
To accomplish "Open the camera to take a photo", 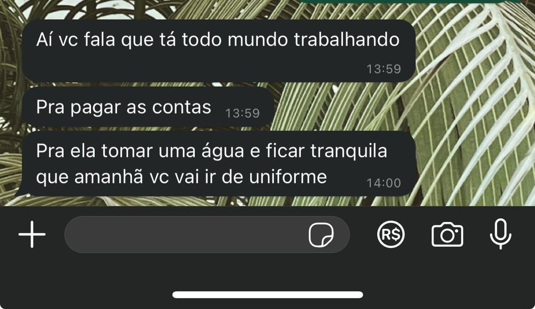I will click(447, 234).
